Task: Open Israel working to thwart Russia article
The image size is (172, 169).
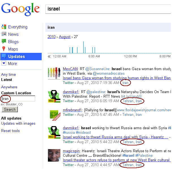Action: (115, 137)
